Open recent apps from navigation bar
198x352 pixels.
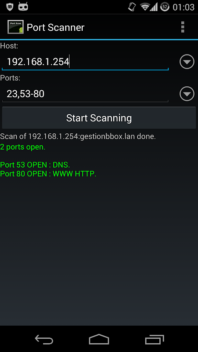click(x=154, y=339)
